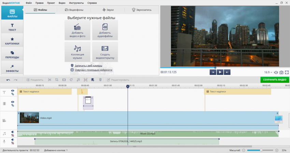Hide the text track eye icon
Image resolution: width=290 pixels, height=153 pixels.
13,91
